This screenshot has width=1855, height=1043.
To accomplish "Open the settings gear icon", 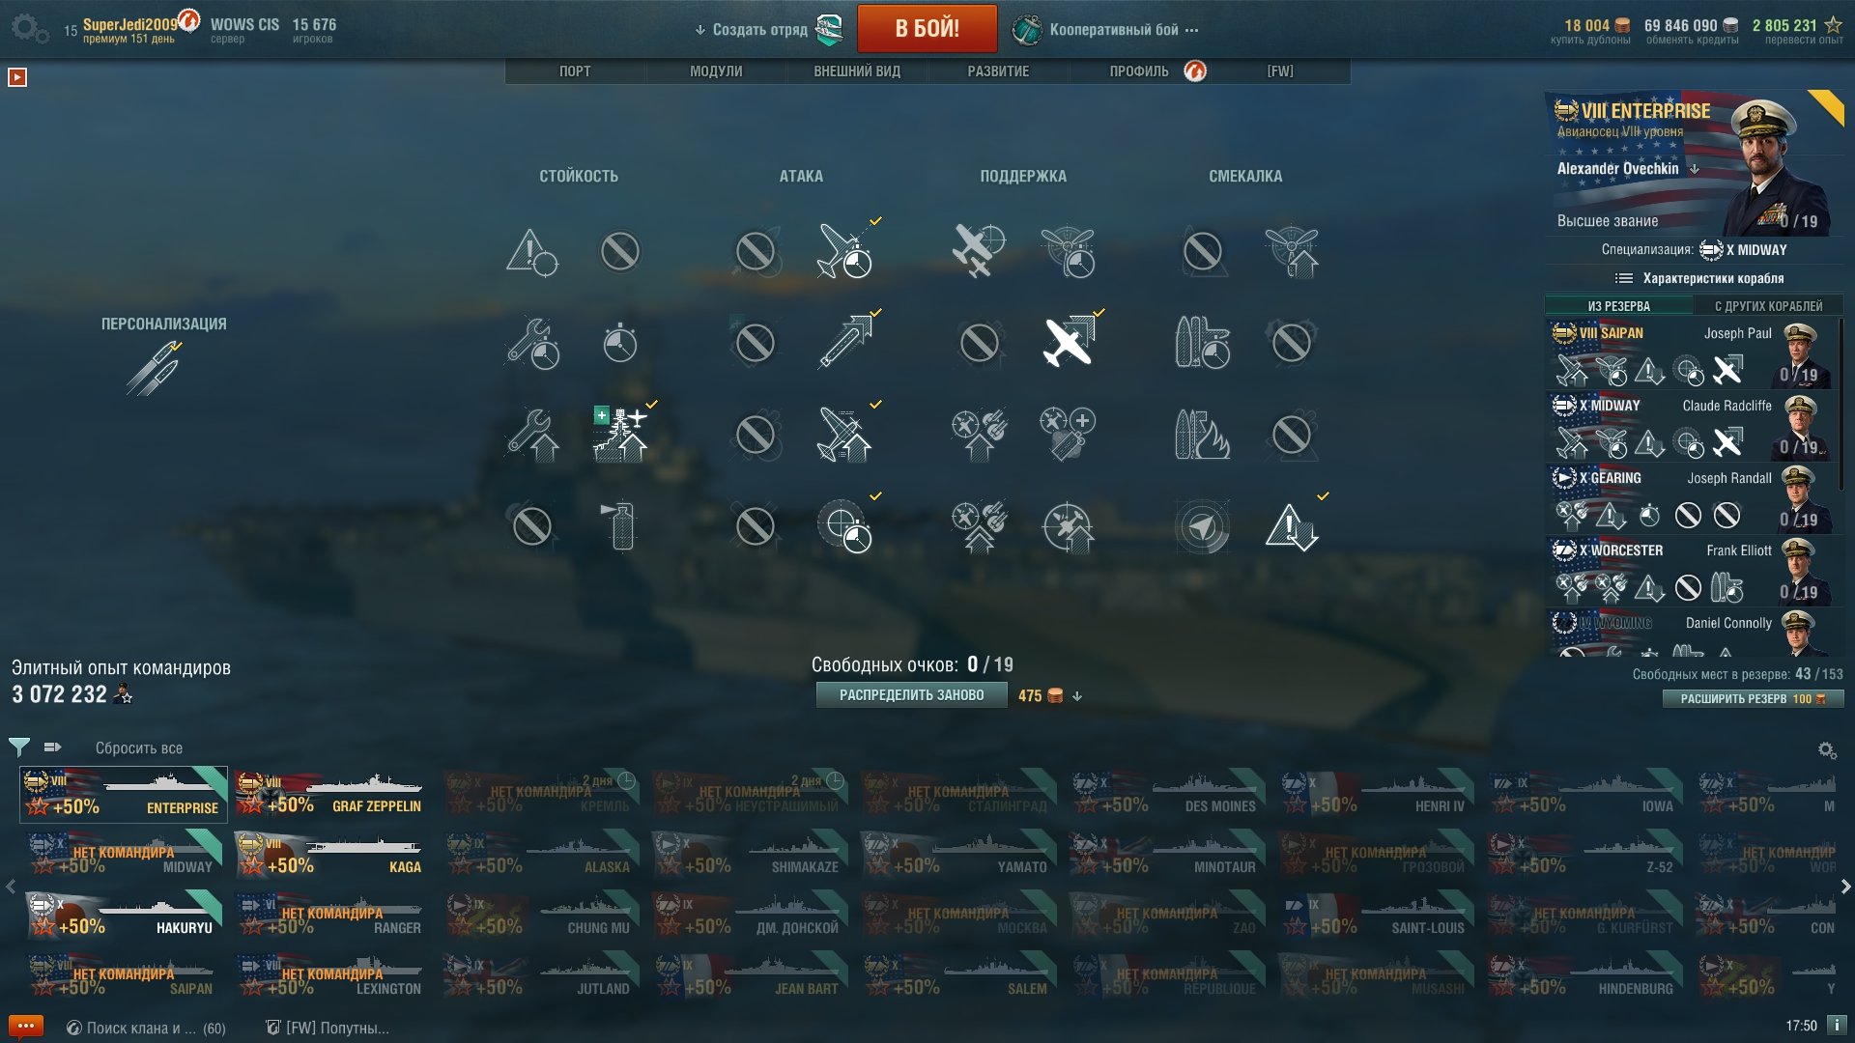I will (x=27, y=27).
